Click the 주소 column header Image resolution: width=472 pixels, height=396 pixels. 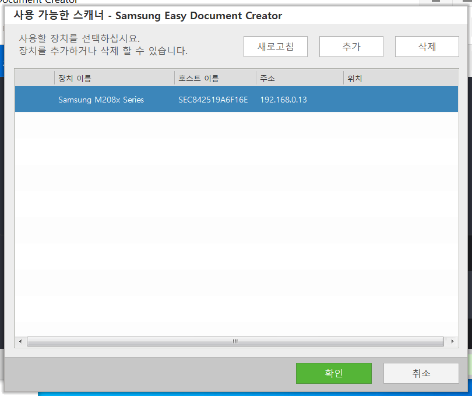(x=300, y=78)
